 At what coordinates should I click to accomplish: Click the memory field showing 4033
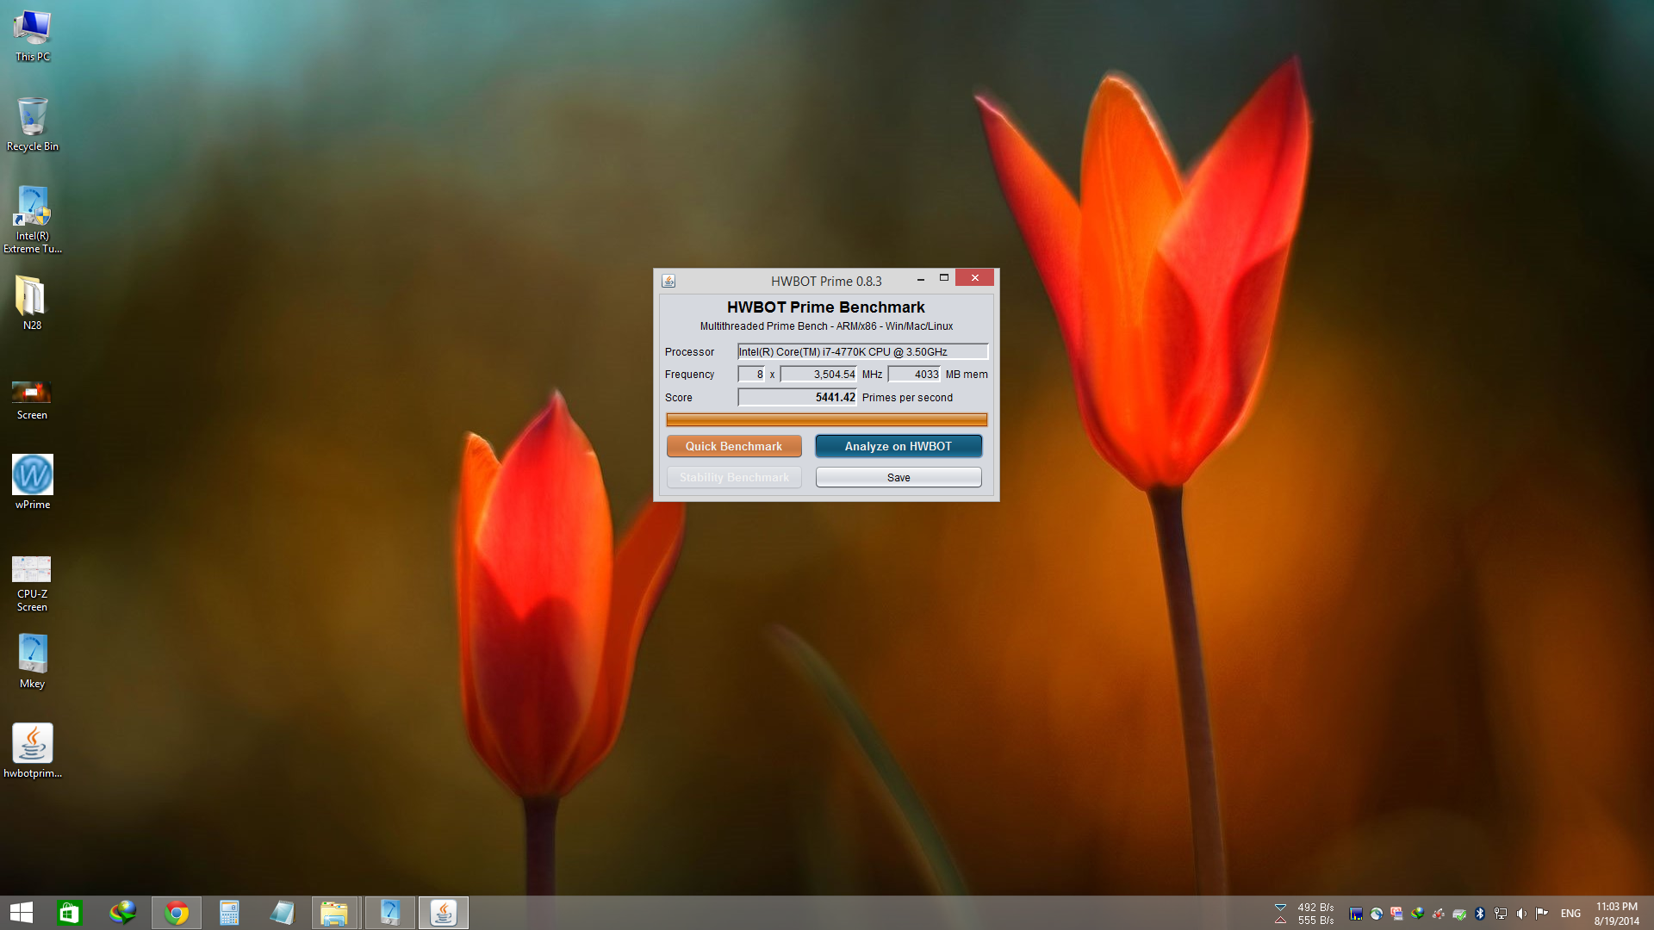(914, 374)
